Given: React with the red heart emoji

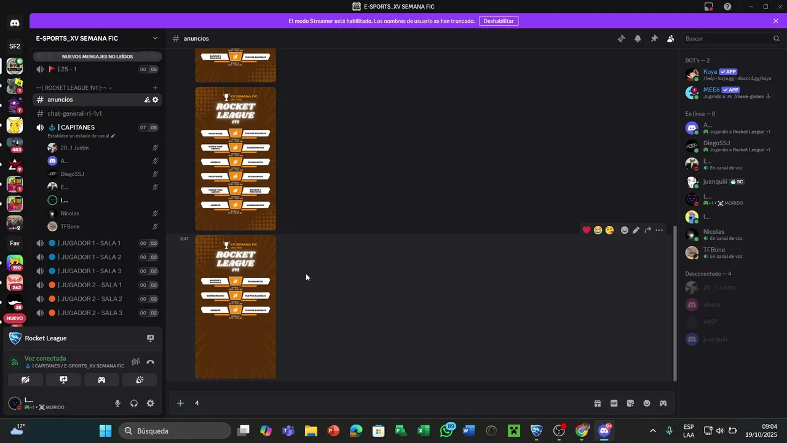Looking at the screenshot, I should [x=586, y=230].
